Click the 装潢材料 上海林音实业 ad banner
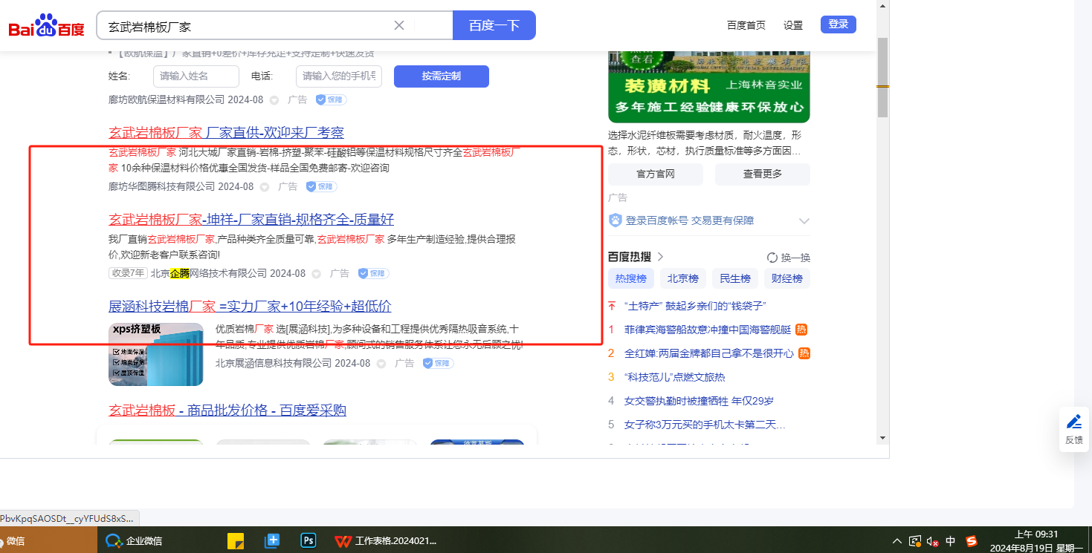Screen dimensions: 1092x553 (x=709, y=85)
